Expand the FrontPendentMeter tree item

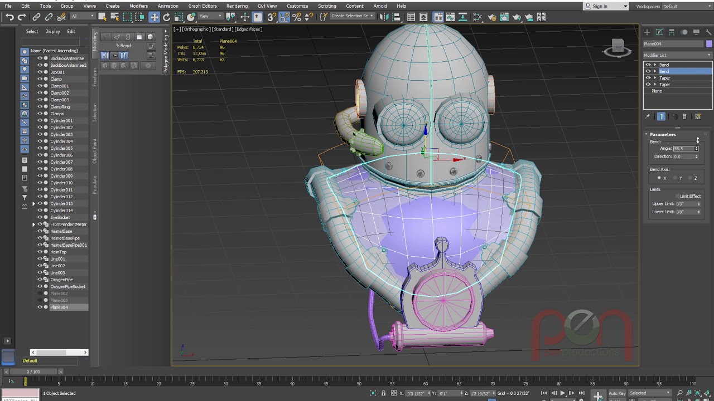pyautogui.click(x=33, y=224)
